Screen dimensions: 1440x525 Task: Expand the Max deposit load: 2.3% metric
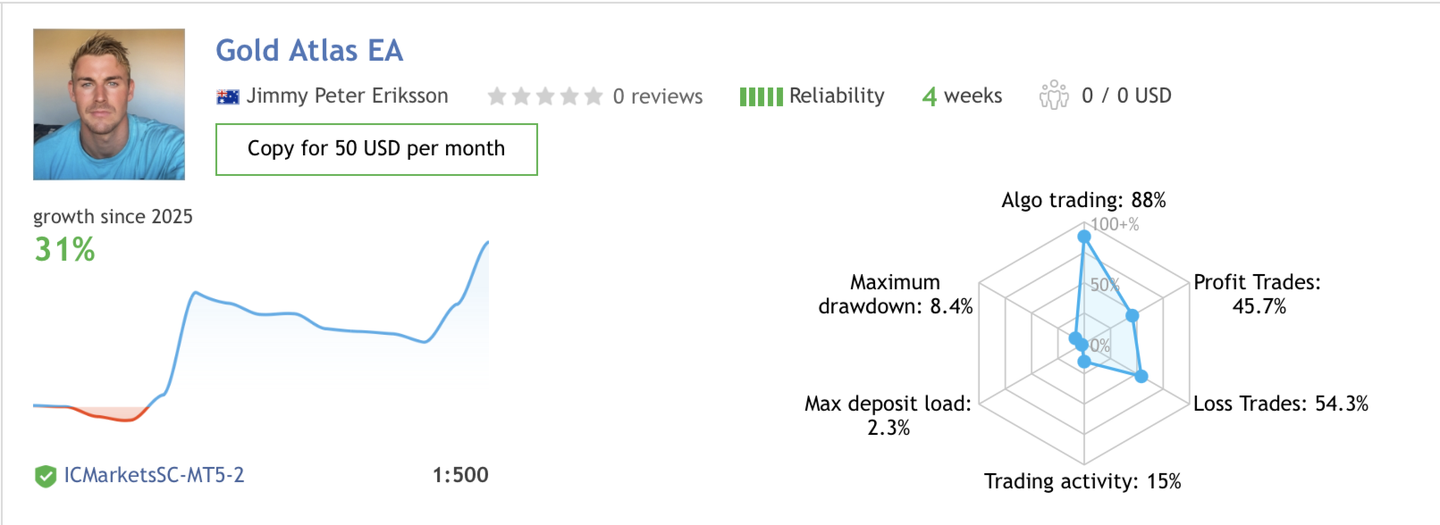point(888,413)
